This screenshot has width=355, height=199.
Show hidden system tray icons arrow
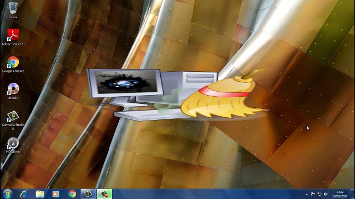pos(307,194)
